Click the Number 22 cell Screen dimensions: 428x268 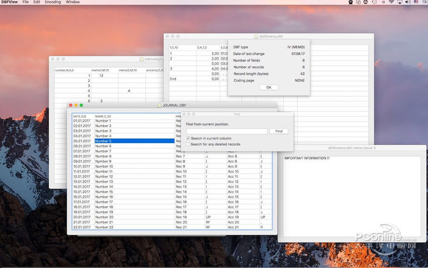(x=135, y=227)
